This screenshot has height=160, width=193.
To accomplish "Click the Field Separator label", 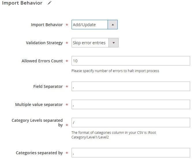I will point(48,86).
